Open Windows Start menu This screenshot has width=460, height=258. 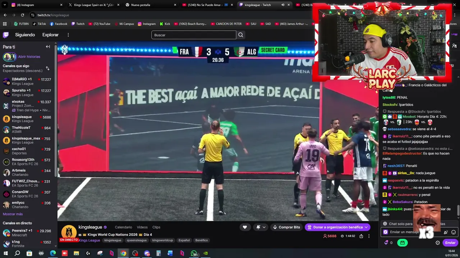pos(5,253)
